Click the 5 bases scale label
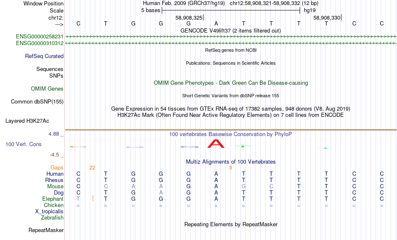The height and width of the screenshot is (240, 397). (x=150, y=10)
